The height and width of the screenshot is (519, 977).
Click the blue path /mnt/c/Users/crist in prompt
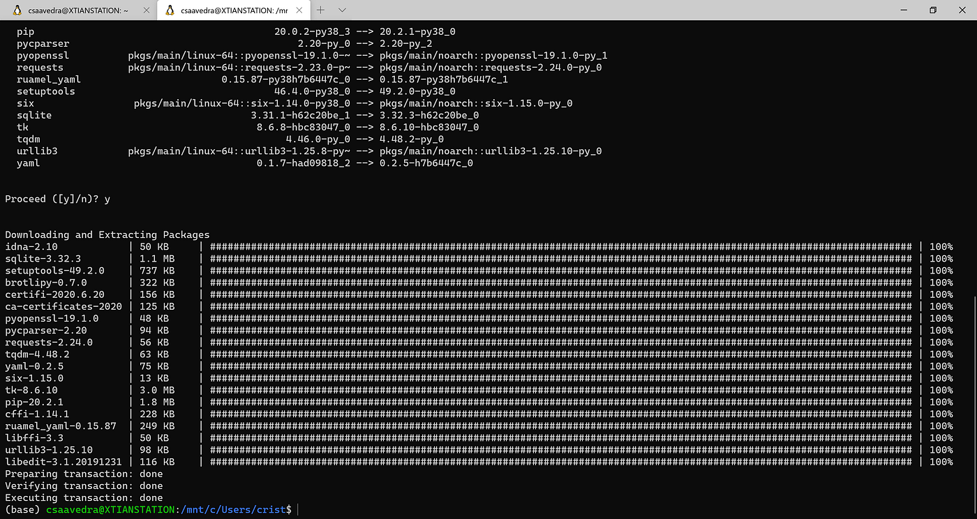click(x=232, y=509)
